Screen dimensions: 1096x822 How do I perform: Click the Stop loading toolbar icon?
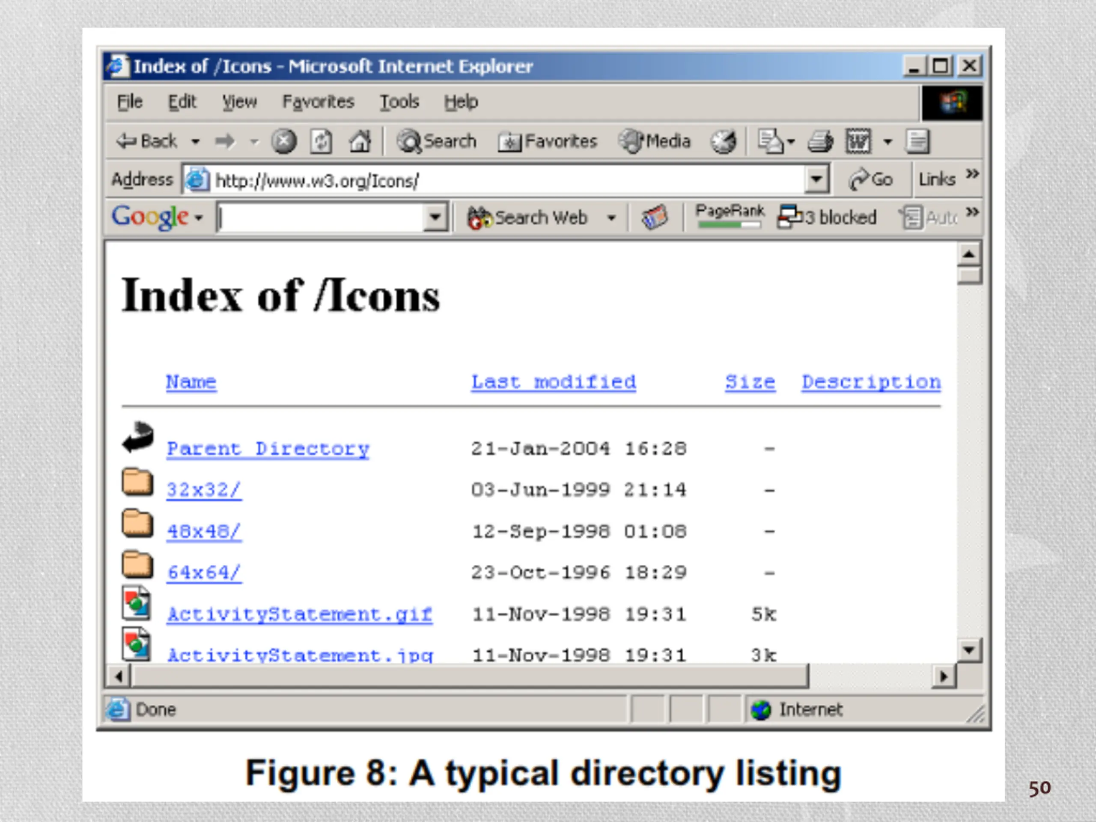[284, 141]
